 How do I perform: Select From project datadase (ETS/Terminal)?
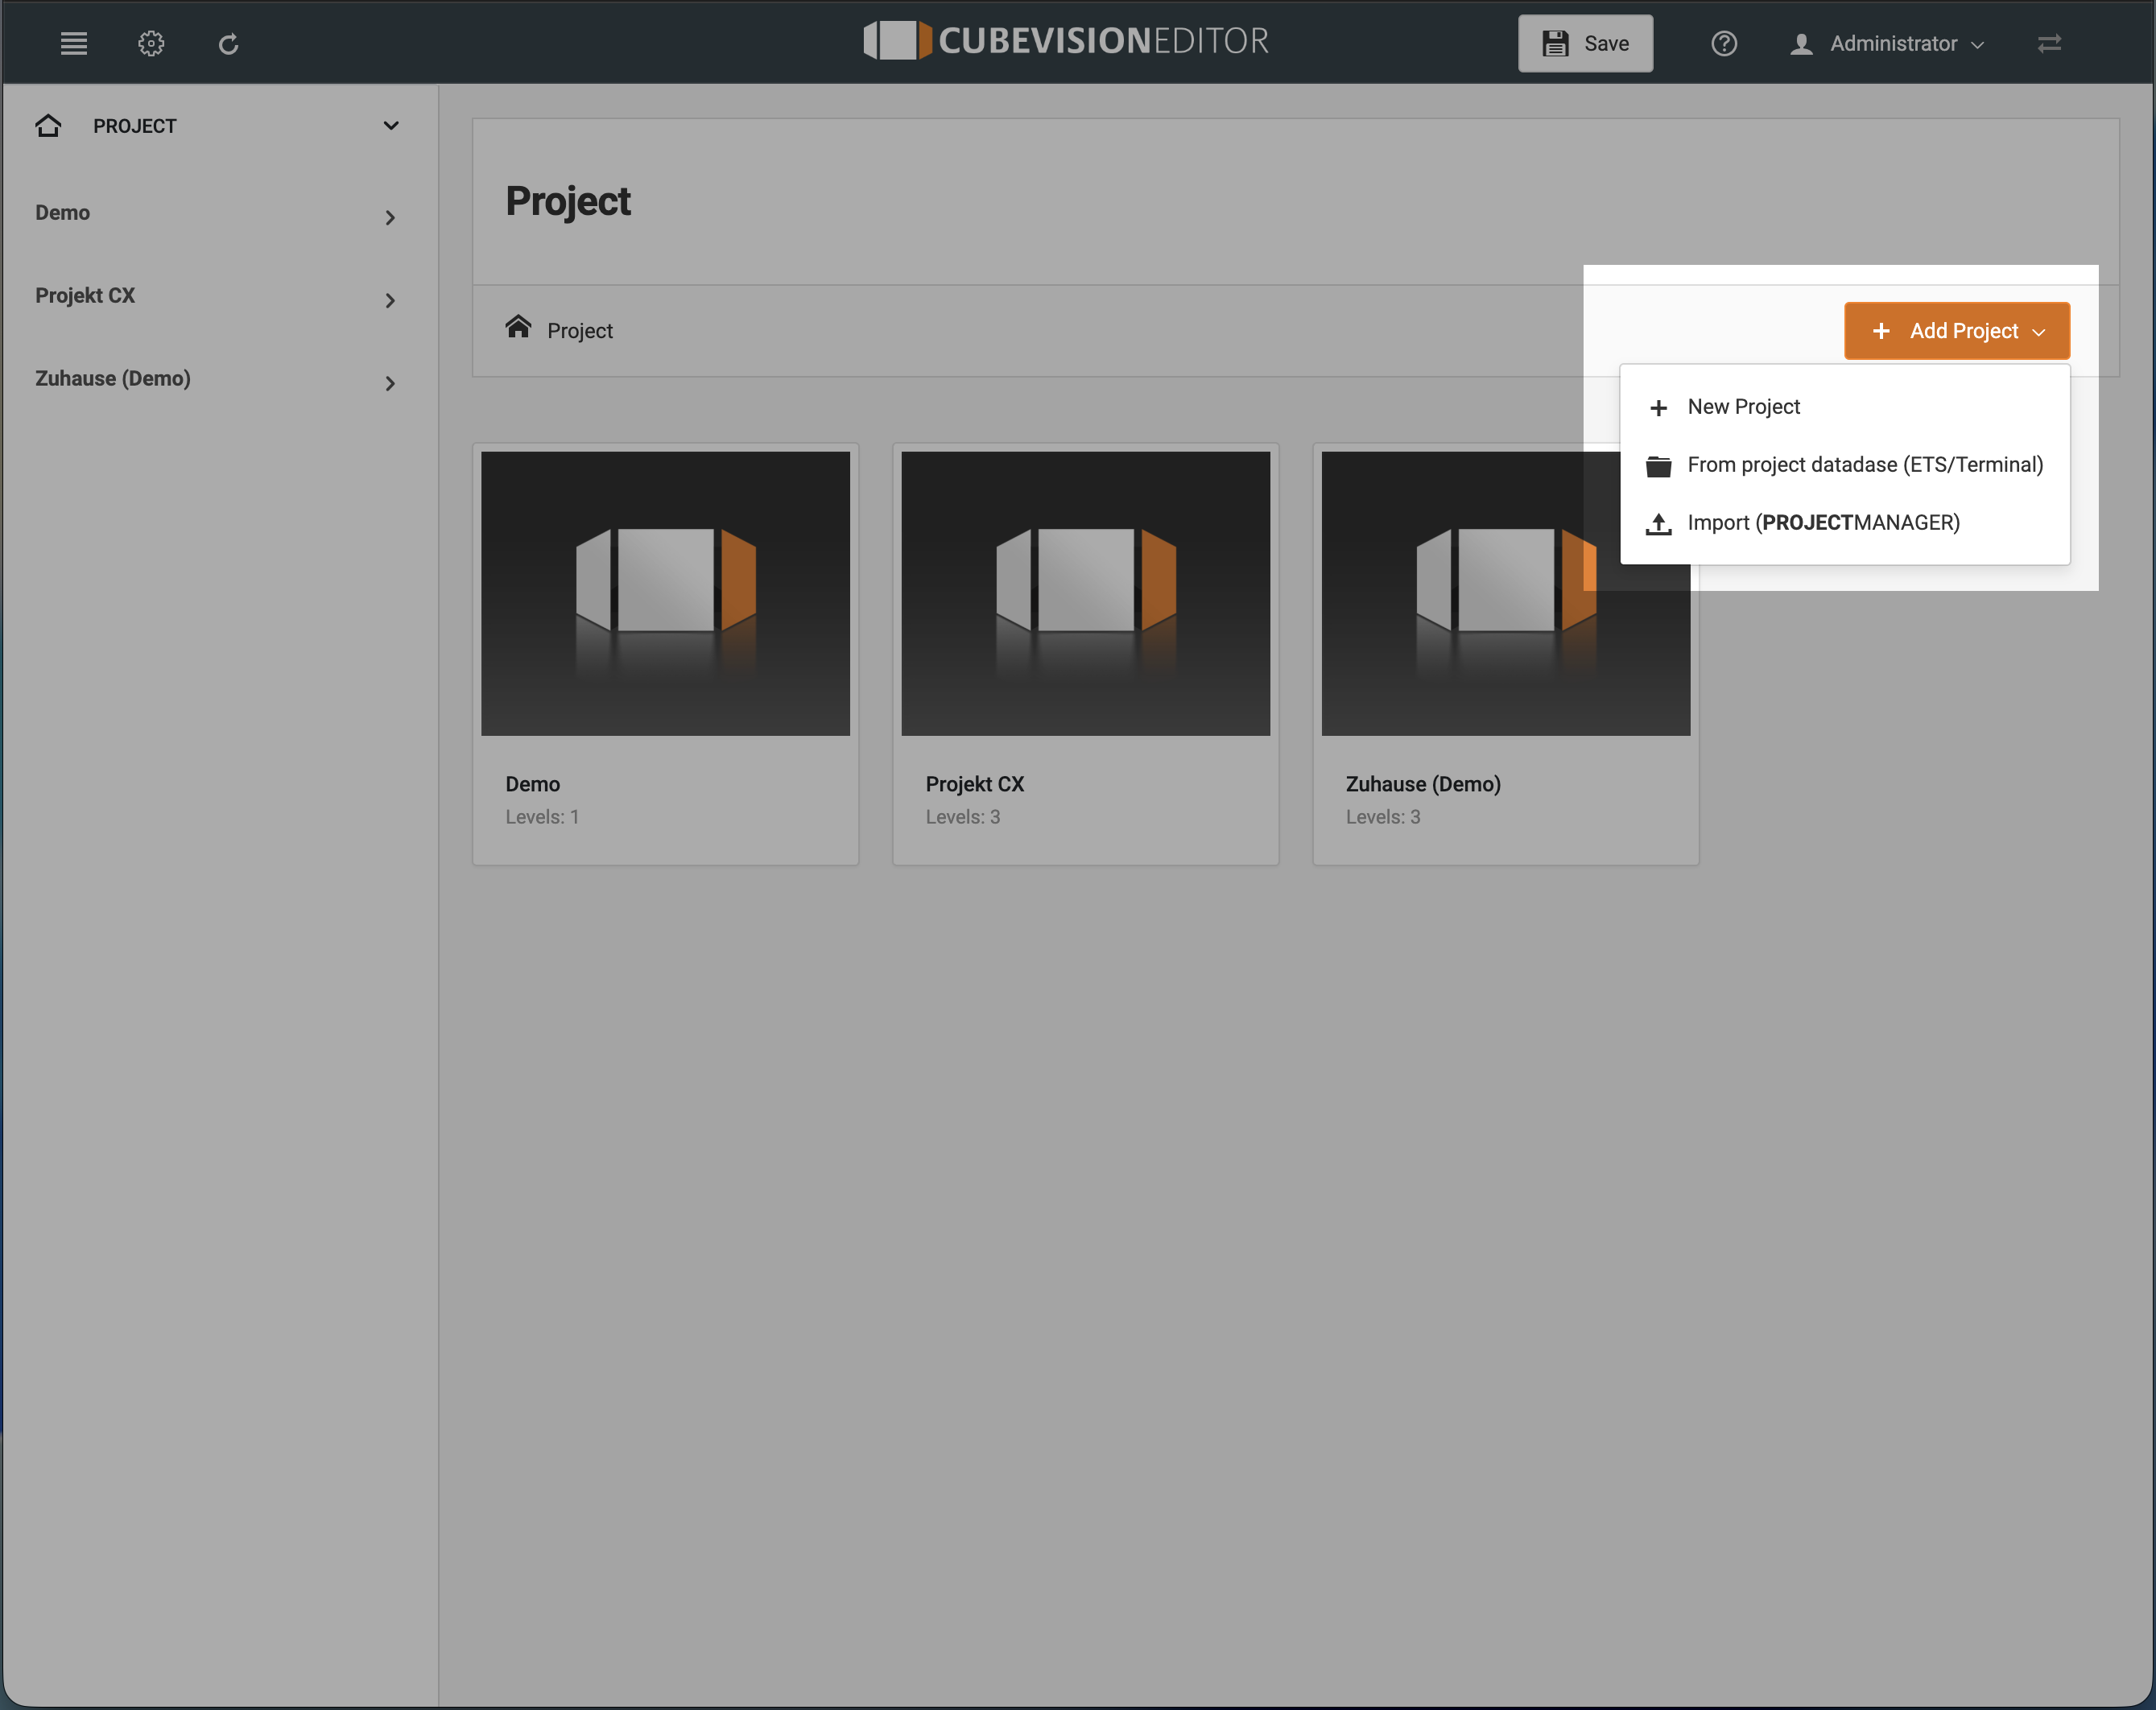[1844, 465]
